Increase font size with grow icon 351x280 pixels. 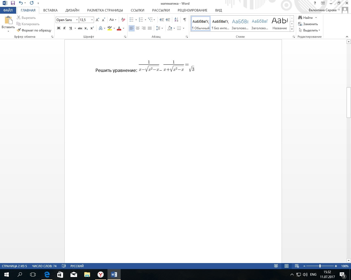point(97,20)
